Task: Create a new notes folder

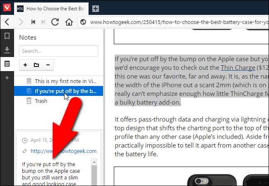Action: pyautogui.click(x=36, y=65)
